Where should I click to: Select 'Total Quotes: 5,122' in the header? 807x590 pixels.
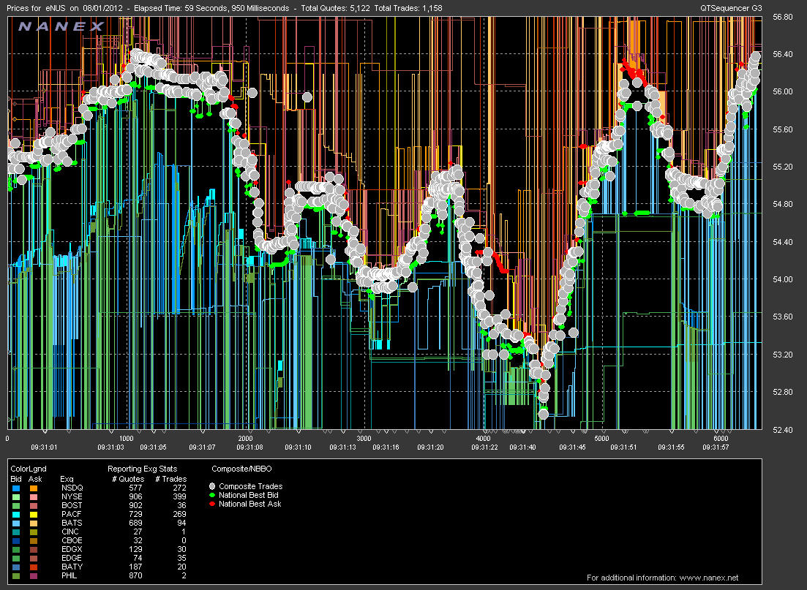click(x=336, y=8)
